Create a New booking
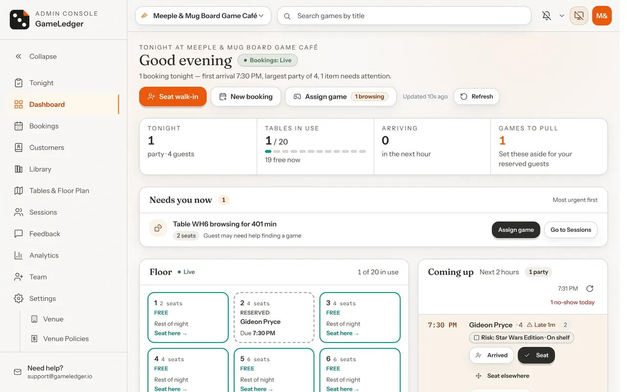Viewport: 627px width, 392px height. 245,97
